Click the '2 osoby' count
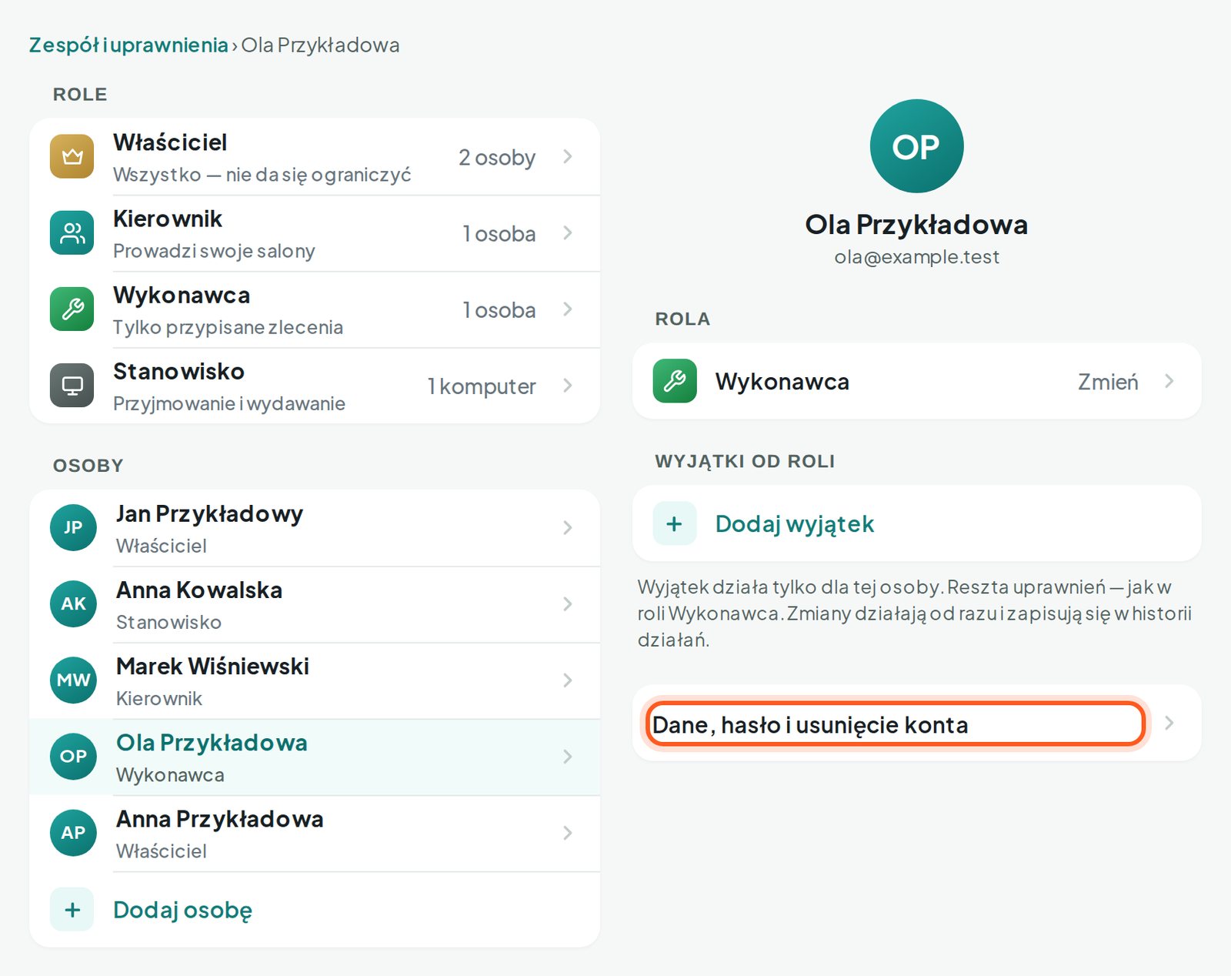 (x=497, y=158)
